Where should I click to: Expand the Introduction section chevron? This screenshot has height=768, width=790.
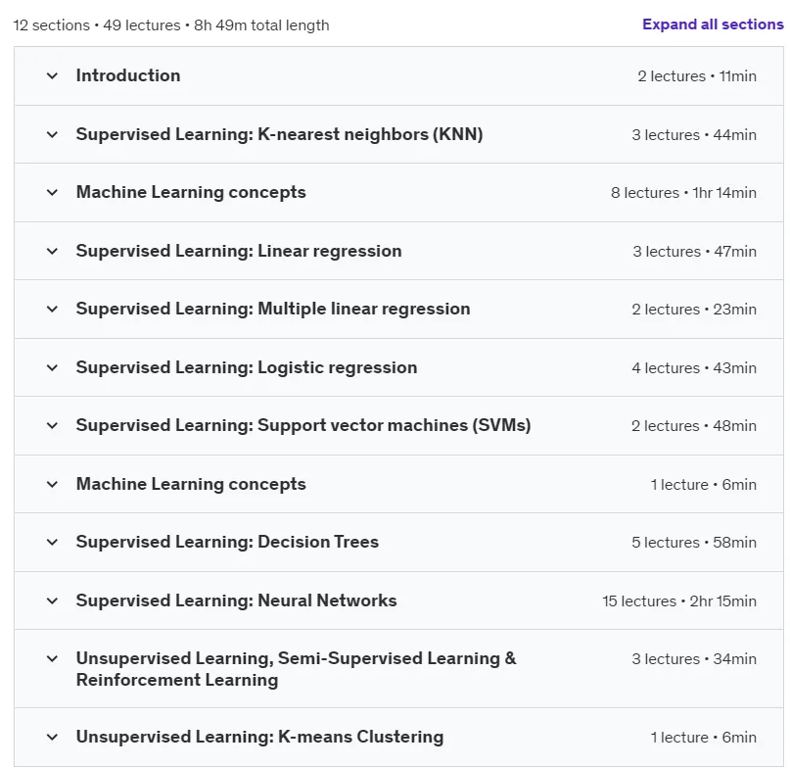tap(52, 76)
